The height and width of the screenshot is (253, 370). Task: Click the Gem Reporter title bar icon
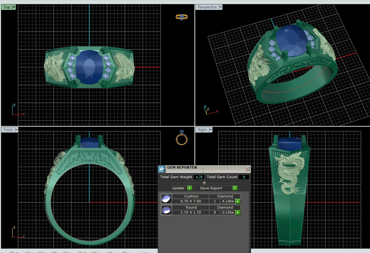[x=162, y=169]
